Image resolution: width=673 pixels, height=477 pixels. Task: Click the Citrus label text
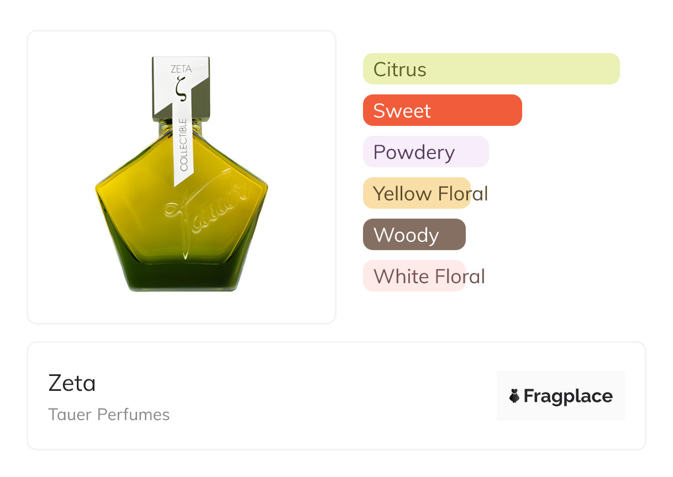(x=399, y=70)
